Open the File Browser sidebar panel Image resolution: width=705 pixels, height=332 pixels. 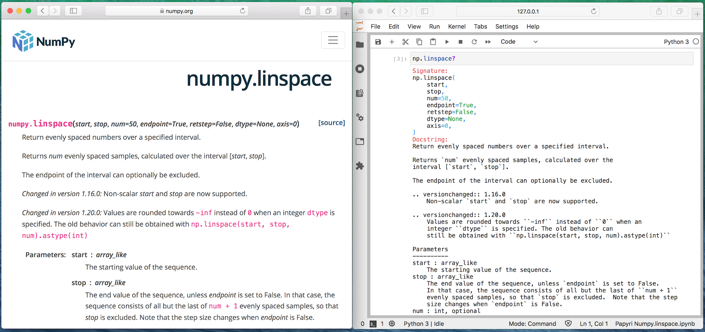[x=360, y=45]
